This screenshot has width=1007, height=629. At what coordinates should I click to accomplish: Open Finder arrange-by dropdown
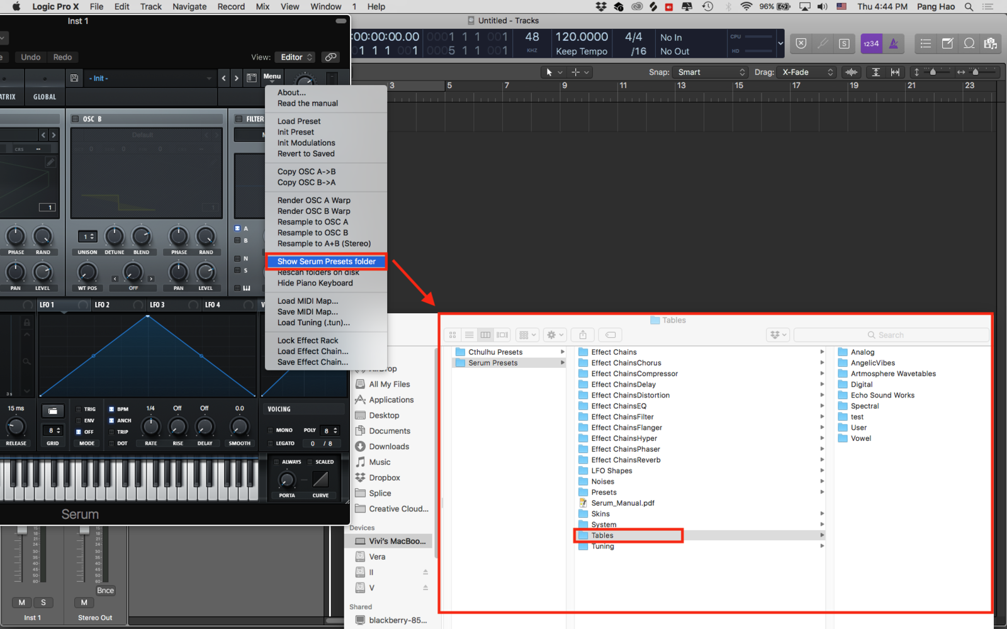click(527, 335)
